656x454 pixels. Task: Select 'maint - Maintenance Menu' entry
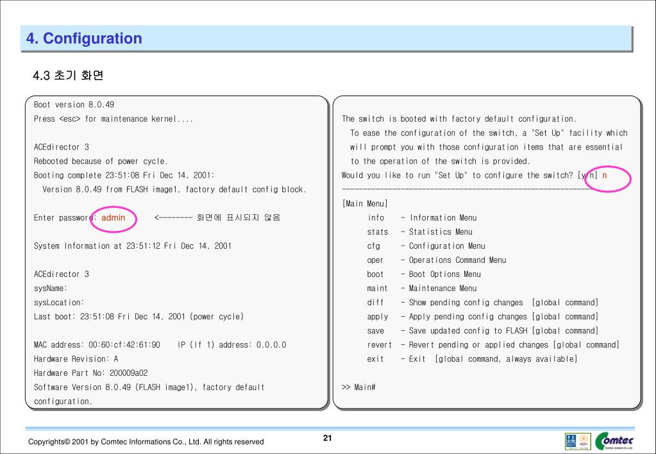click(422, 289)
